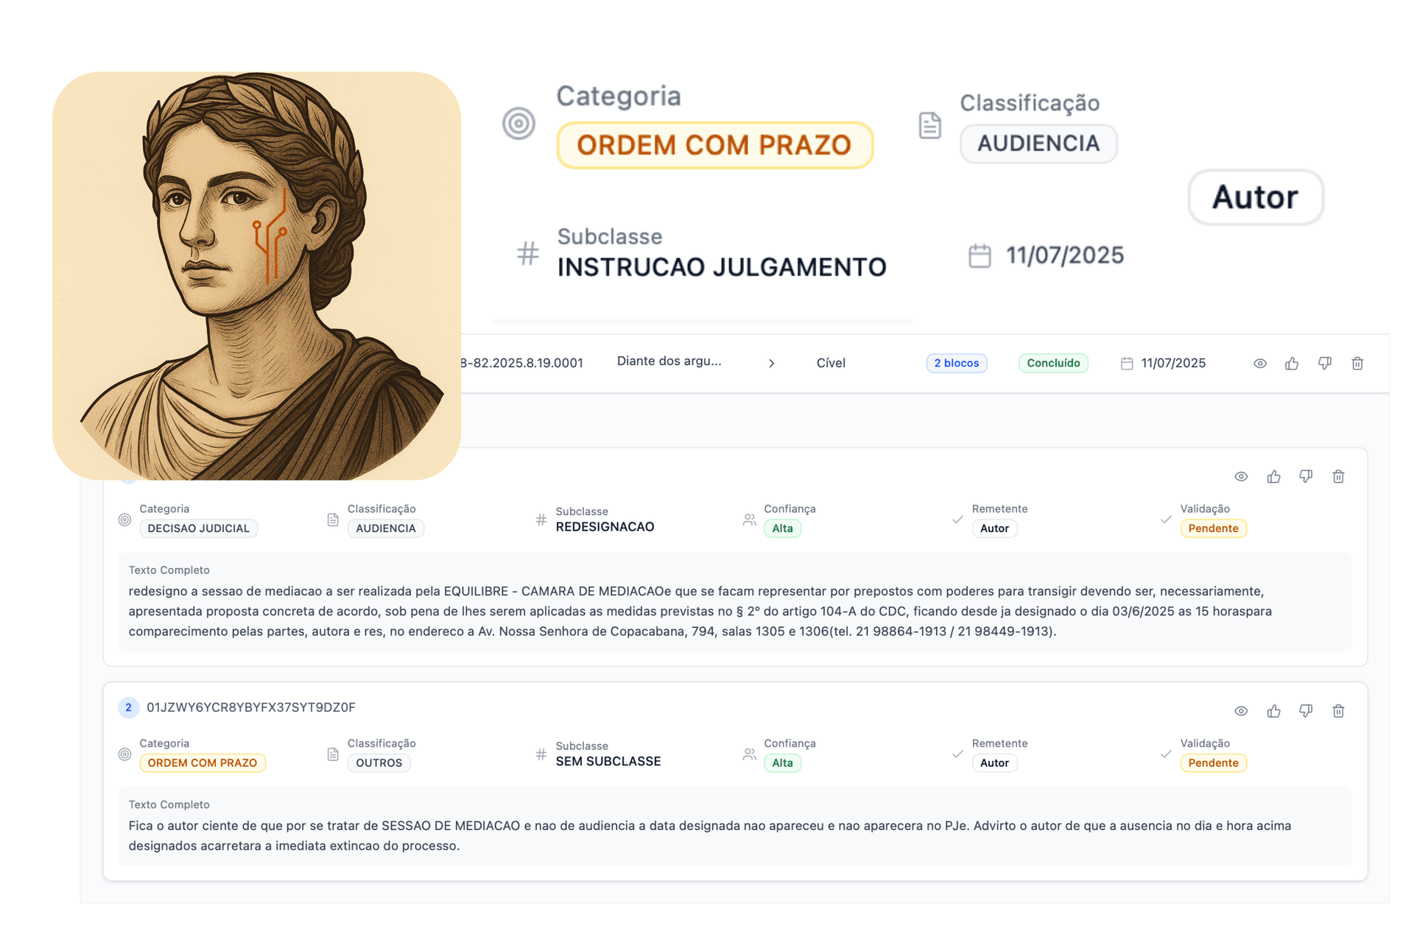Viewport: 1414px width, 942px height.
Task: Open the Concluído status badge
Action: pos(1053,363)
